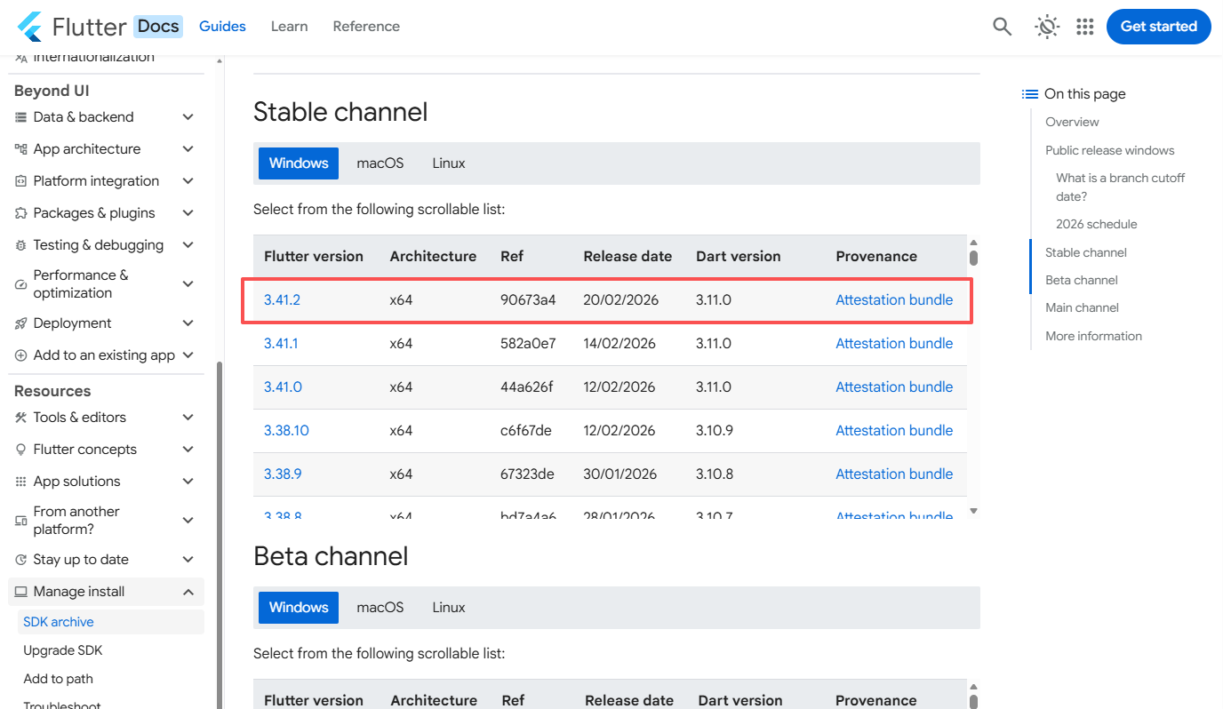Image resolution: width=1223 pixels, height=709 pixels.
Task: Jump to 2026 schedule section
Action: (x=1097, y=224)
